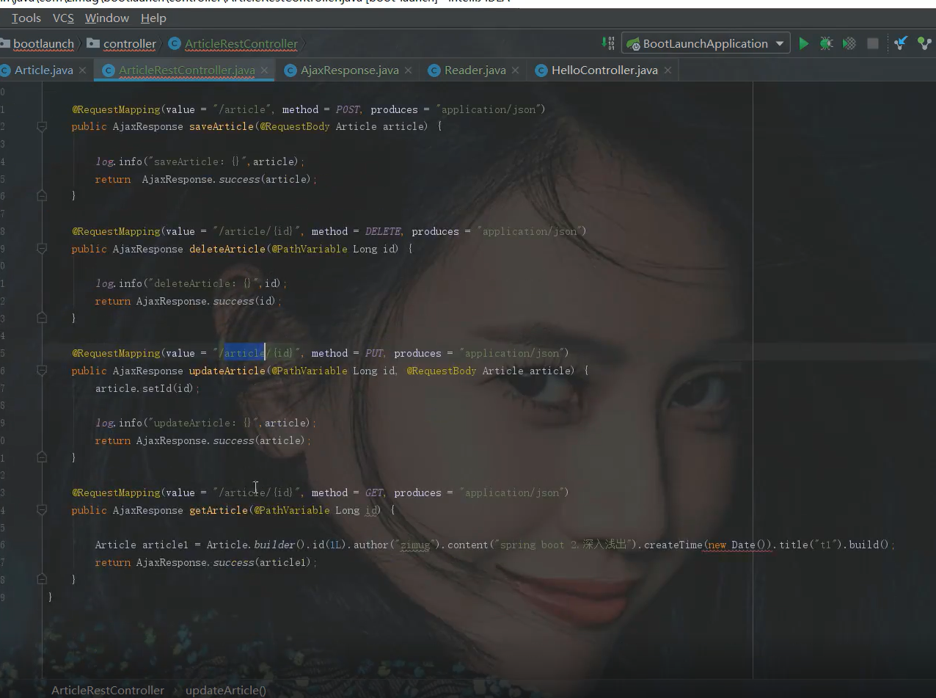This screenshot has width=936, height=698.
Task: Click the "deleteArticle: {}" log string
Action: point(206,283)
